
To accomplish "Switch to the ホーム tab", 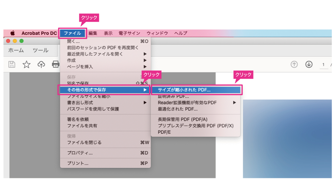I will pyautogui.click(x=16, y=51).
